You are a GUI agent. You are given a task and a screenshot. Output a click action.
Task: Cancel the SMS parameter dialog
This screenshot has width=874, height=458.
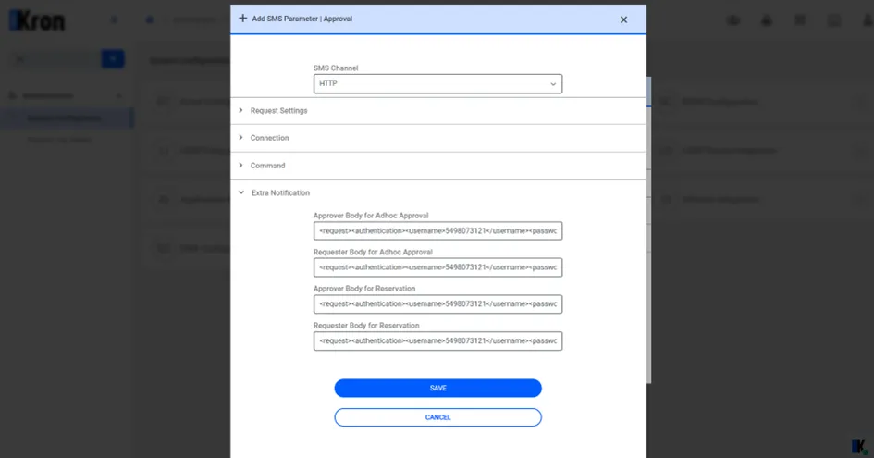437,417
